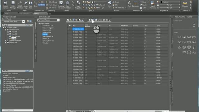
Task: Open the Source Files vertical tab
Action: tap(36, 26)
